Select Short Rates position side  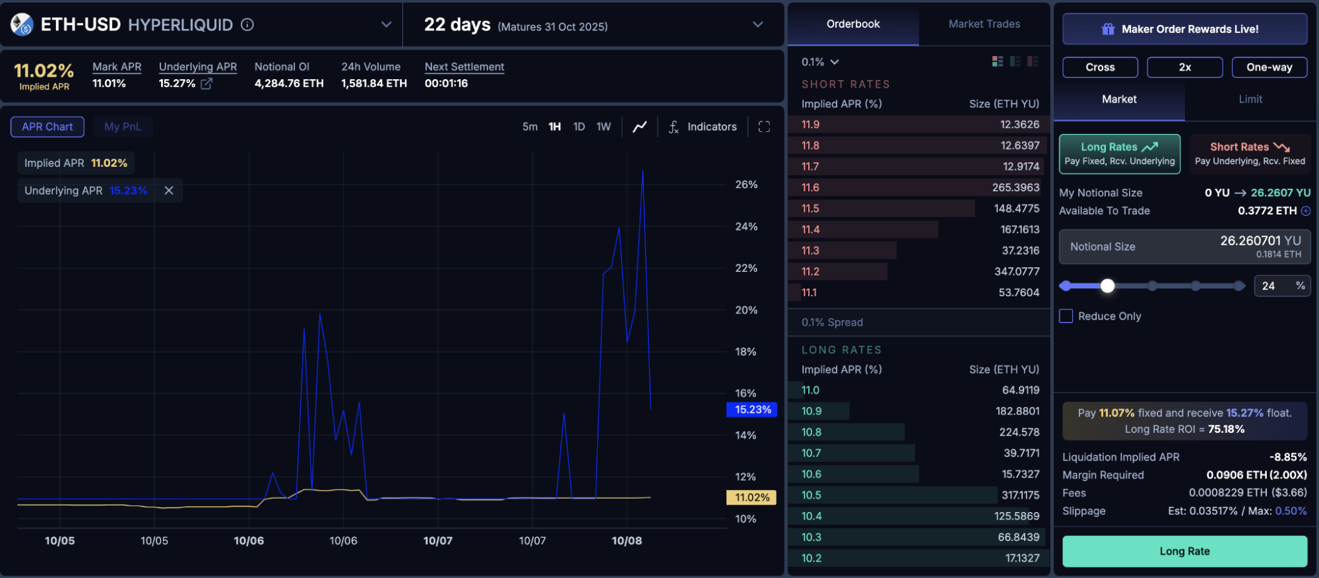click(1249, 154)
